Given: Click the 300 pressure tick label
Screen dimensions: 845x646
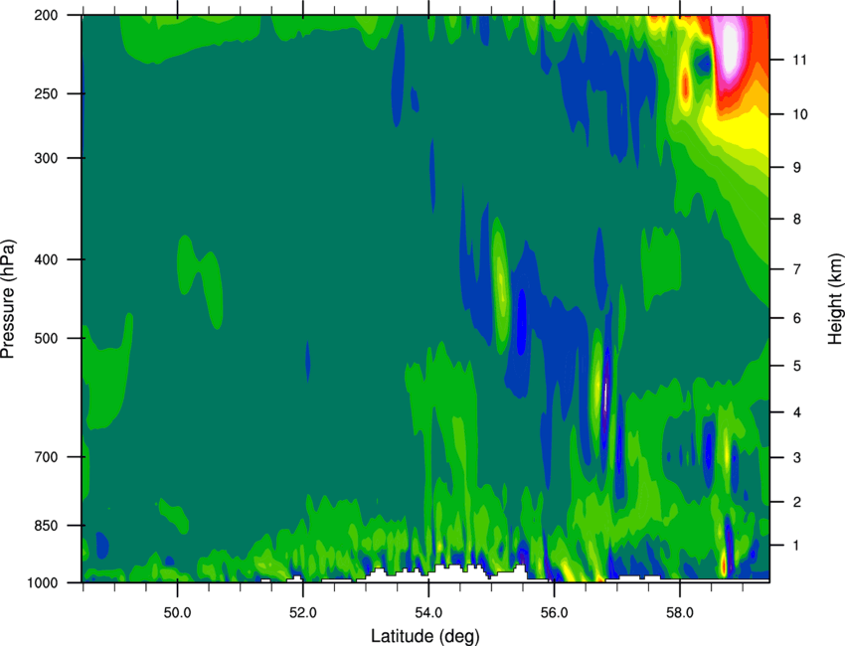Looking at the screenshot, I should coord(47,158).
